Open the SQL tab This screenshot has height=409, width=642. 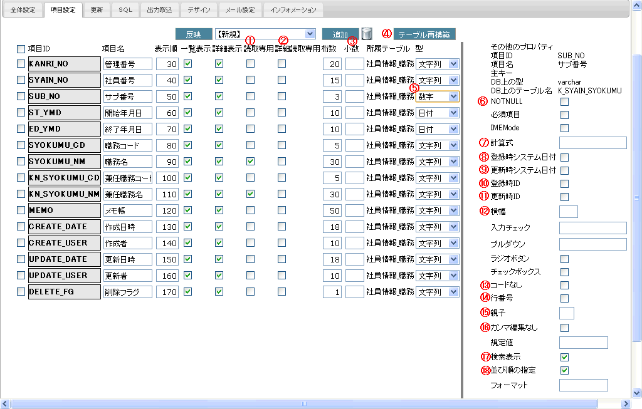[x=125, y=10]
